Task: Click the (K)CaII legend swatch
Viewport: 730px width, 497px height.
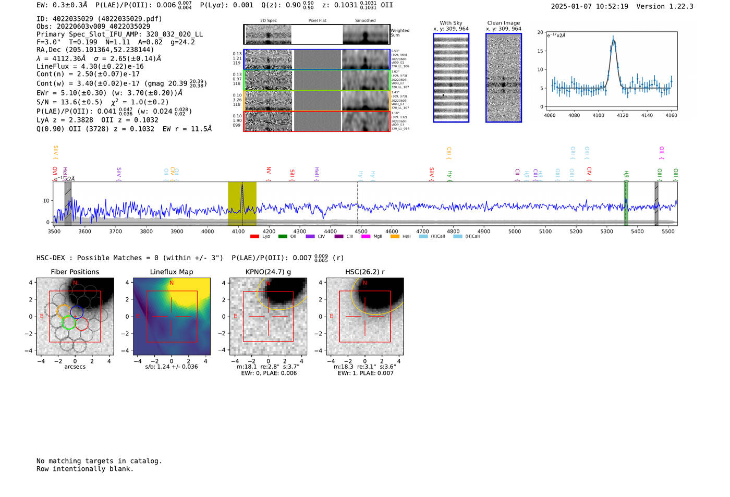Action: [x=423, y=236]
